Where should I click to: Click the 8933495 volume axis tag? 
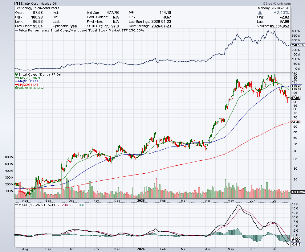pyautogui.click(x=297, y=192)
